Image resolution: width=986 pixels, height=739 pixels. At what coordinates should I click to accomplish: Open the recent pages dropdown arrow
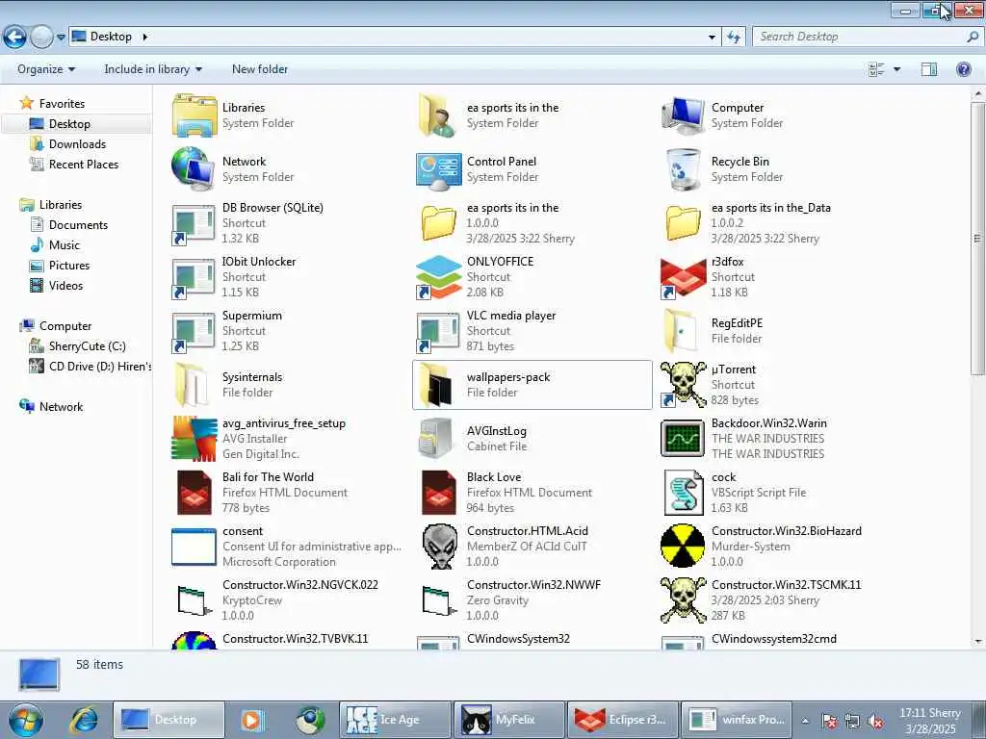coord(61,38)
